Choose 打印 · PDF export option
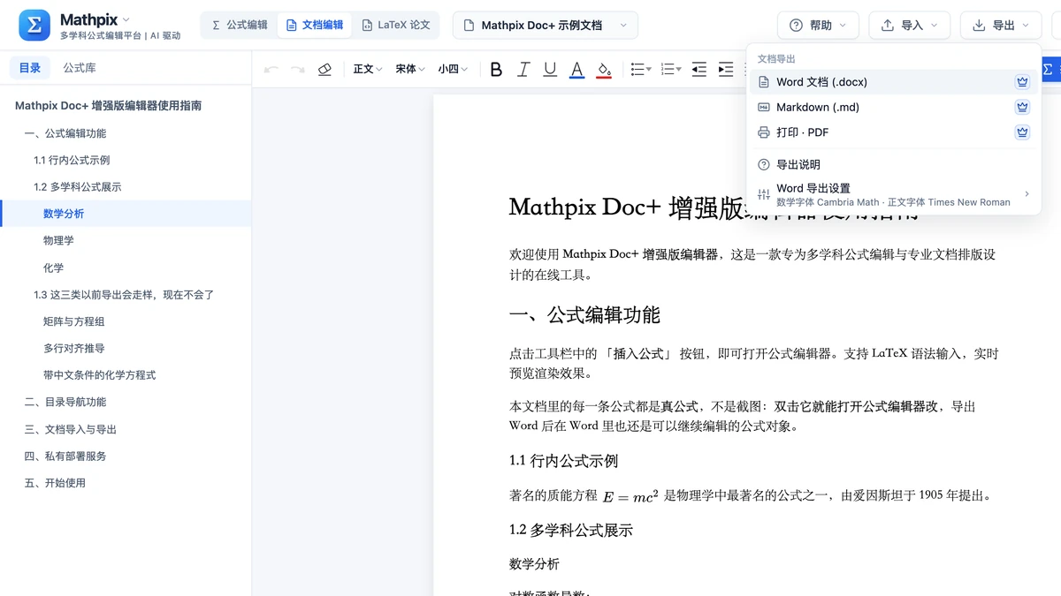Image resolution: width=1061 pixels, height=596 pixels. (894, 132)
